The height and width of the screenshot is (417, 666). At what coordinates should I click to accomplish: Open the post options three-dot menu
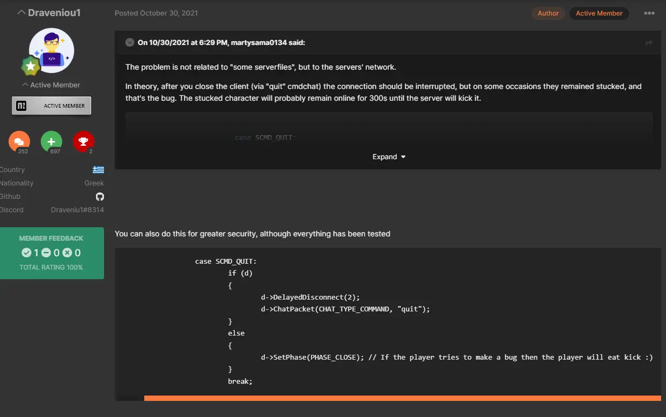tap(649, 13)
